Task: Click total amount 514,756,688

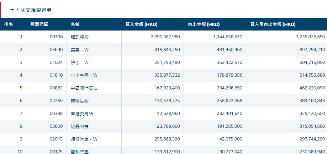Action: (x=312, y=75)
